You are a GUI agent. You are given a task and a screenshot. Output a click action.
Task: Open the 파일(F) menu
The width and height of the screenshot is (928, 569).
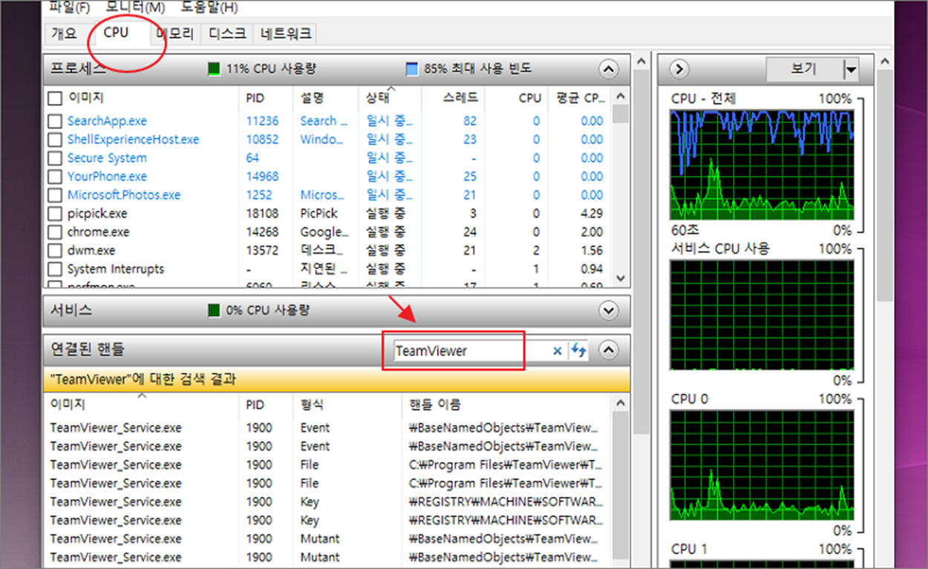(x=70, y=7)
